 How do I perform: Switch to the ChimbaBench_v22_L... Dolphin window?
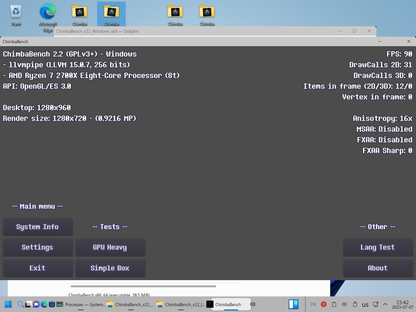pos(181,305)
